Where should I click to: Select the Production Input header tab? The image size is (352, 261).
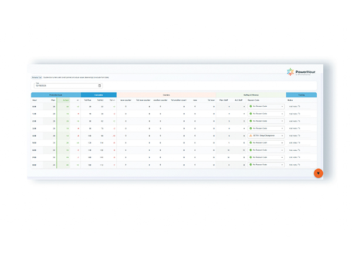(56, 94)
